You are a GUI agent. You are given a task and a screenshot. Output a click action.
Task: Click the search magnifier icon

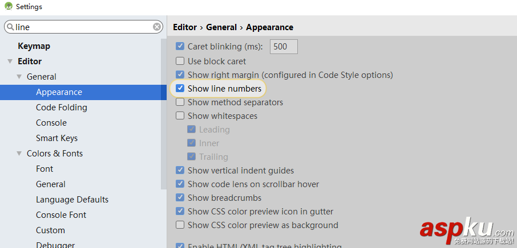pyautogui.click(x=10, y=27)
